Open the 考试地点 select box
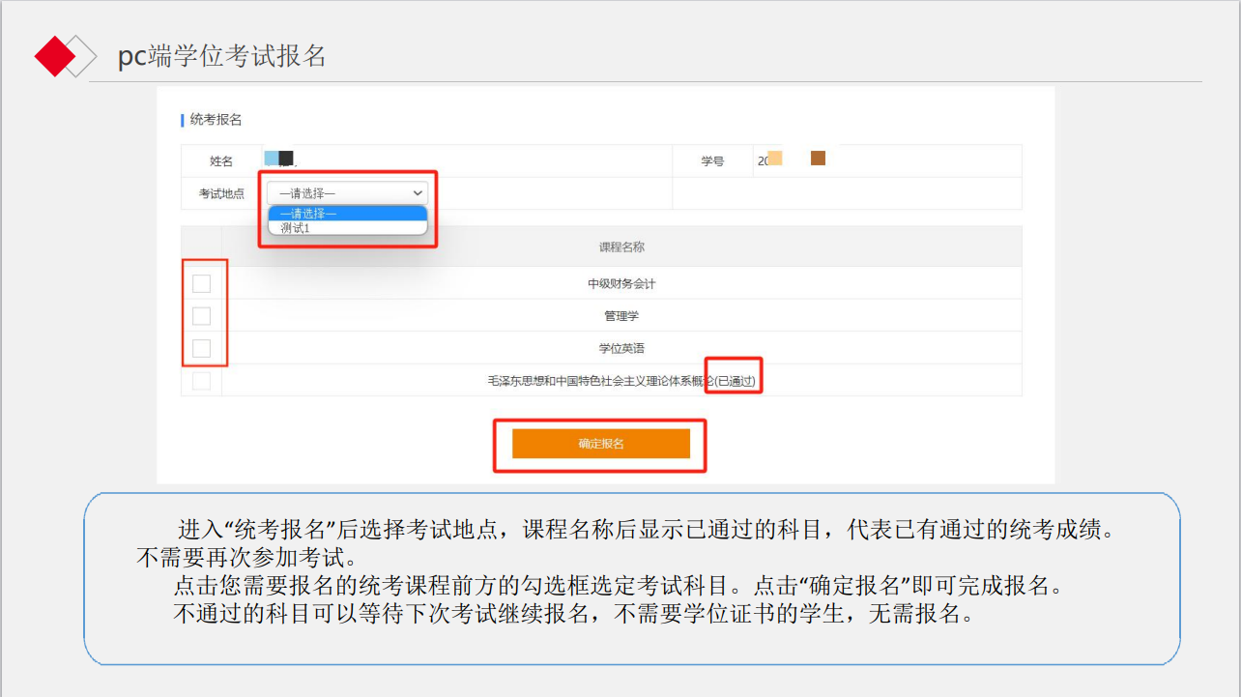The width and height of the screenshot is (1241, 697). [346, 193]
